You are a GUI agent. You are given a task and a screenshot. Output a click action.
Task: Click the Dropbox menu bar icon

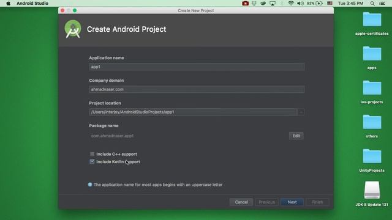pos(254,3)
